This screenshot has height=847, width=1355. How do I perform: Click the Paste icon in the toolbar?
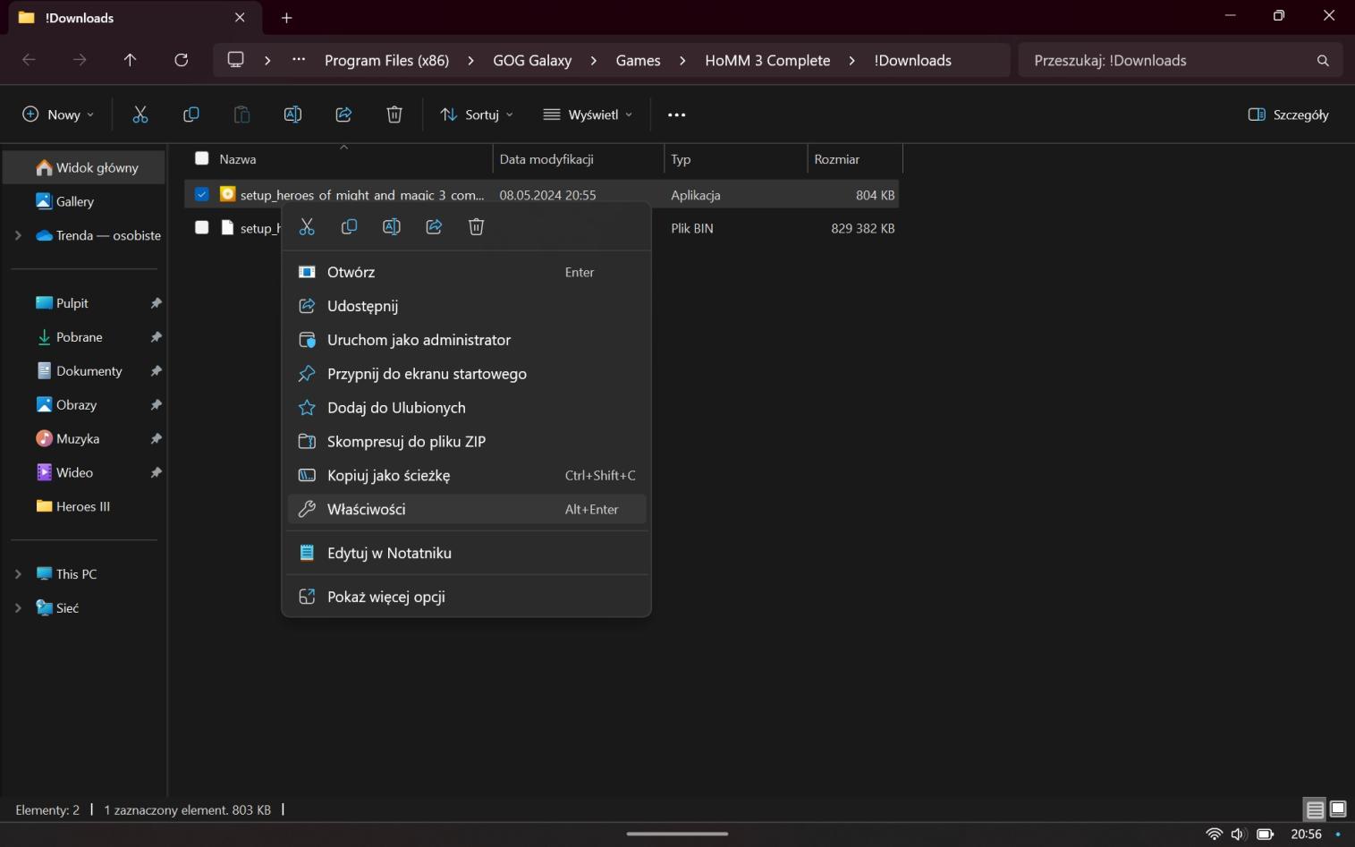coord(241,114)
